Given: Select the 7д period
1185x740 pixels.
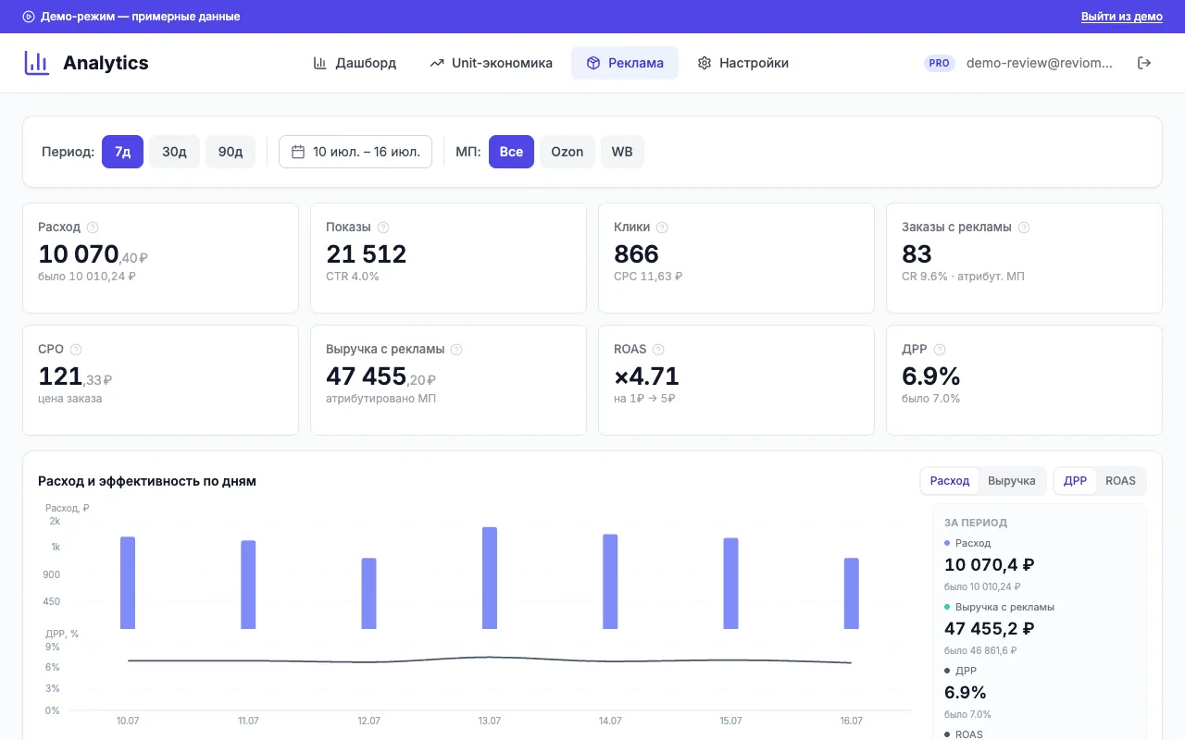Looking at the screenshot, I should (123, 152).
